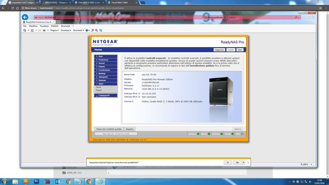Screen dimensions: 329x185
Task: Close the default browser notification bar
Action: 248,163
